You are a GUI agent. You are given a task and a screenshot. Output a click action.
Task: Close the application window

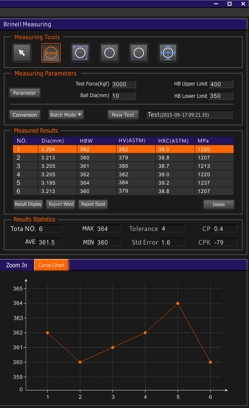243,4
